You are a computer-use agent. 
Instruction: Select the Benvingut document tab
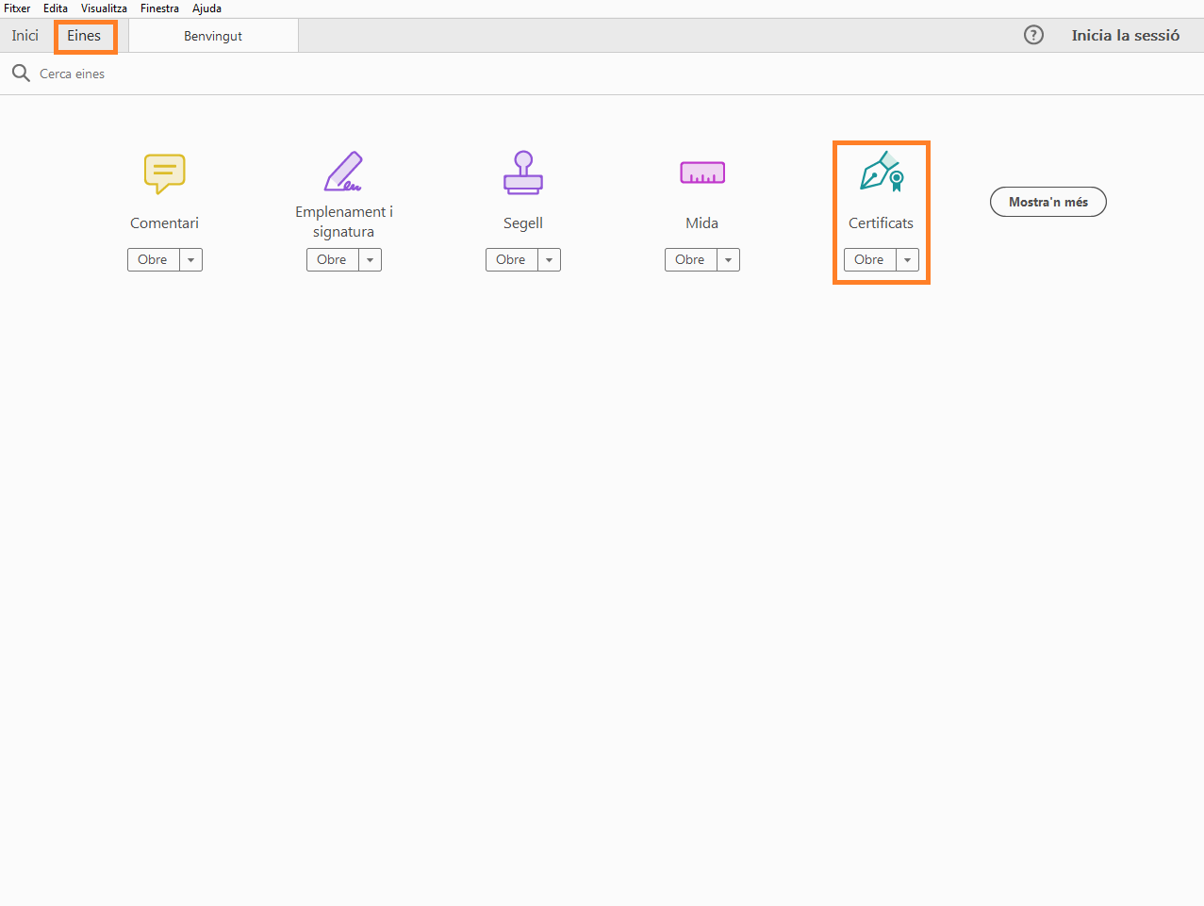[x=213, y=36]
